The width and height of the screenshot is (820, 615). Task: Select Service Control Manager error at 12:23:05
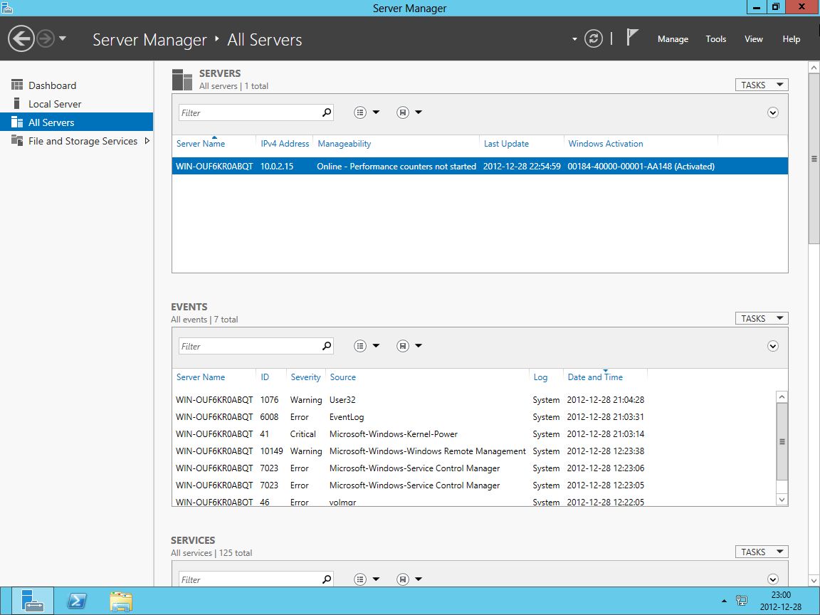473,485
